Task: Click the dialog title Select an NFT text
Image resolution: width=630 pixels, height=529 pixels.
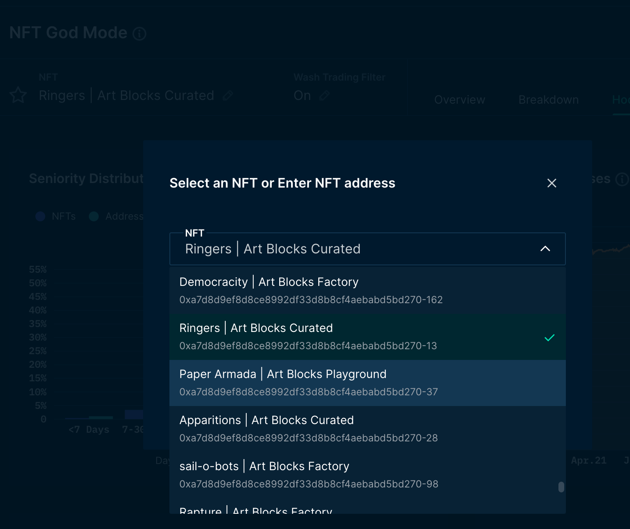Action: 283,183
